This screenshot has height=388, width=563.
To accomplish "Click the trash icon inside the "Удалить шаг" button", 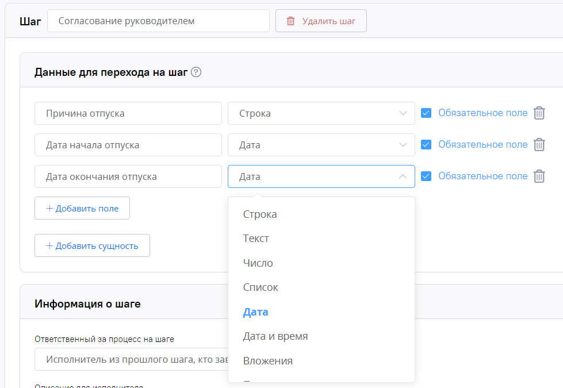I will 290,21.
